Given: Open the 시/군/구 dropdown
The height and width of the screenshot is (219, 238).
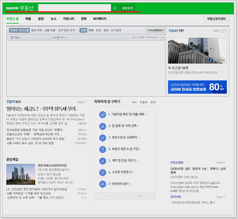Looking at the screenshot, I should [x=59, y=38].
